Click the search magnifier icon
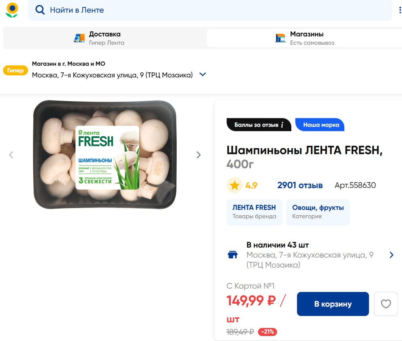402x341 pixels. pyautogui.click(x=40, y=10)
